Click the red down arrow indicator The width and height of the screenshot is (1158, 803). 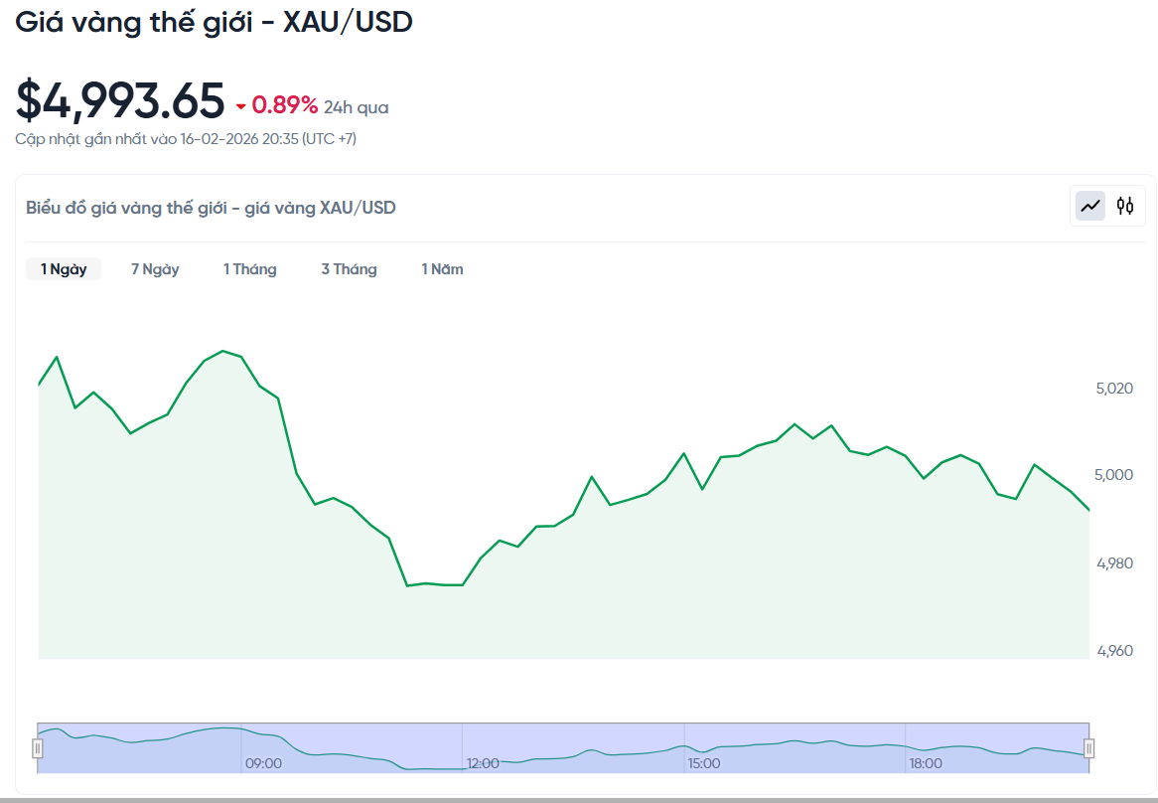pos(240,106)
